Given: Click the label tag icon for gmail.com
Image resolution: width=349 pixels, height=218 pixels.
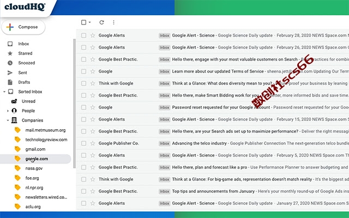Looking at the screenshot, I should coord(17,149).
